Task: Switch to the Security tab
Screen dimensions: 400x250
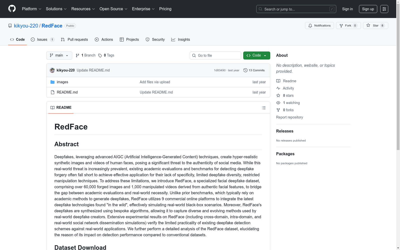Action: pos(155,39)
